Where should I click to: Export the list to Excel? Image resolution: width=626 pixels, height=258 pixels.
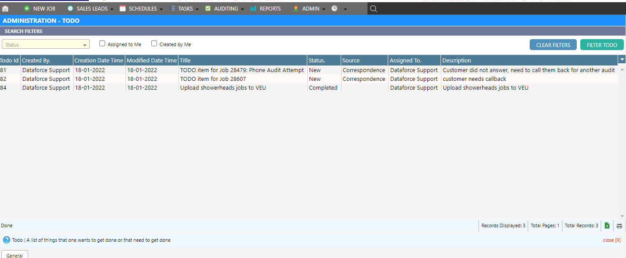pos(607,225)
